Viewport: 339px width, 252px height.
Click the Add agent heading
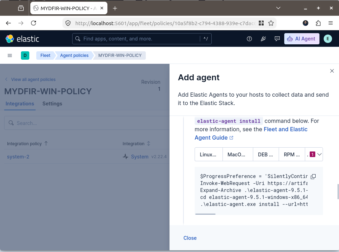198,77
